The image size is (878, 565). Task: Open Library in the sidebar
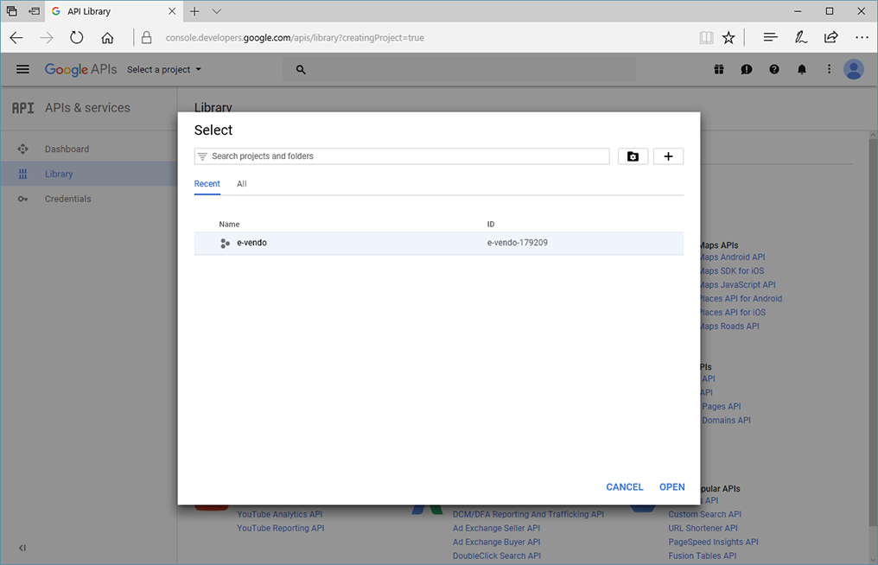[59, 175]
